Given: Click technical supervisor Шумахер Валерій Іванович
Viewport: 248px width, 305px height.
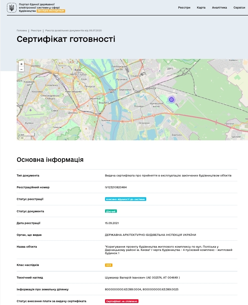Looking at the screenshot, I should pyautogui.click(x=142, y=278).
